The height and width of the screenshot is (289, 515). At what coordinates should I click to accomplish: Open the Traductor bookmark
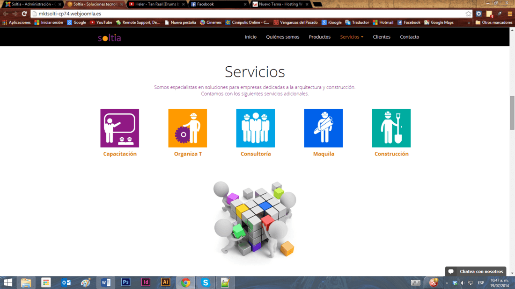coord(357,22)
